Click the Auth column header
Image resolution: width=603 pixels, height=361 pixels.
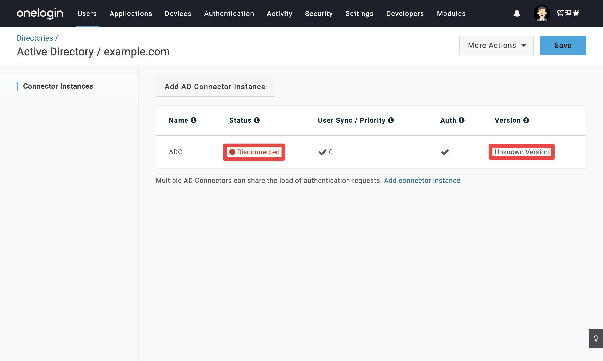(x=448, y=120)
